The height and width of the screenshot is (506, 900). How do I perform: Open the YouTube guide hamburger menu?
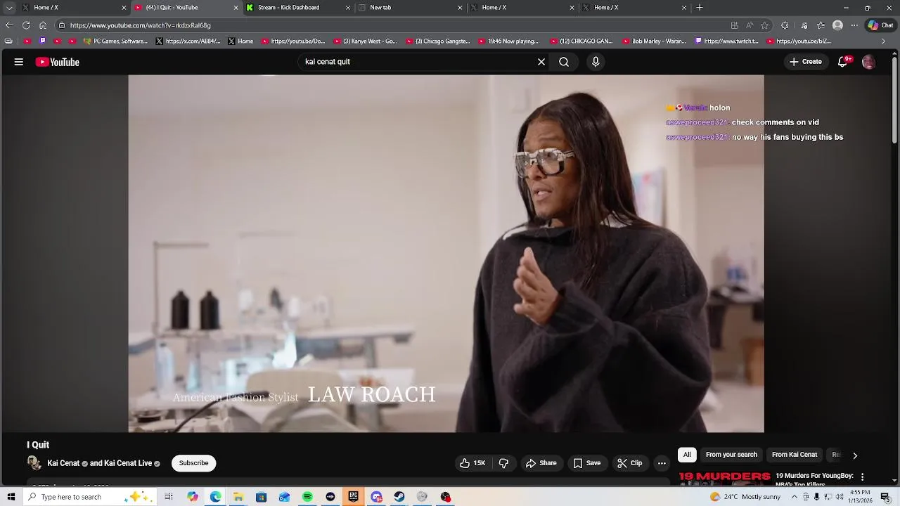pos(19,62)
